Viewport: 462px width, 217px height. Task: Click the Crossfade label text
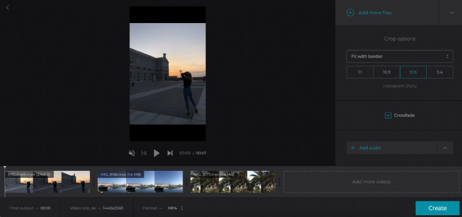click(404, 115)
